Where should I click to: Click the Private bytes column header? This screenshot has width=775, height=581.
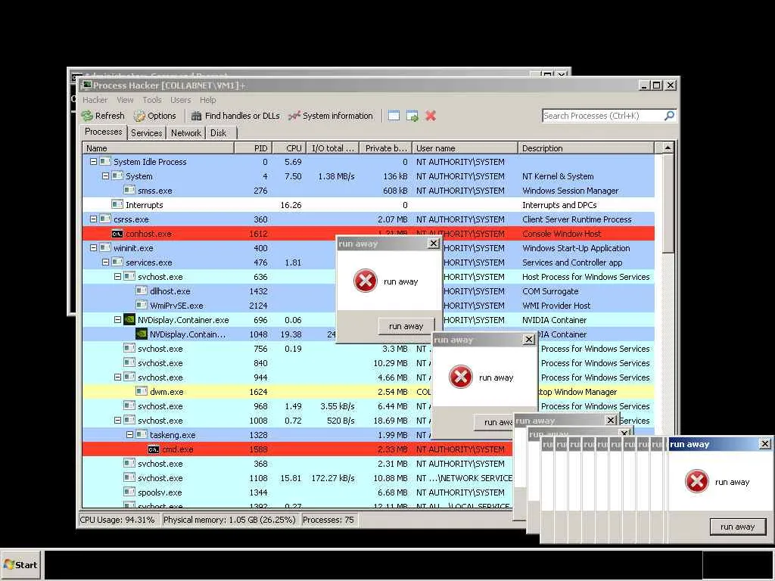(x=385, y=148)
